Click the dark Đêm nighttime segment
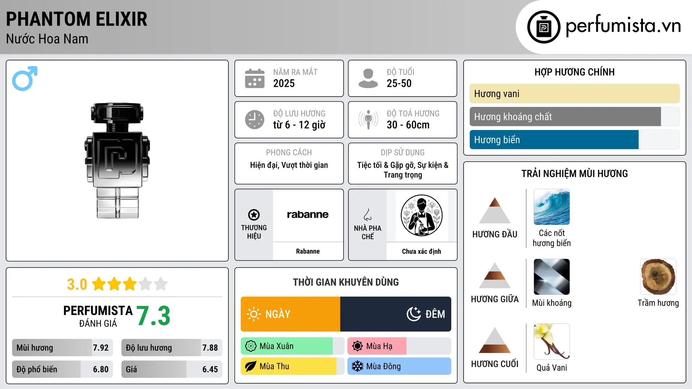 396,314
